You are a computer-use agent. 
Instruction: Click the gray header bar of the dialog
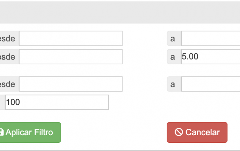tap(120, 13)
